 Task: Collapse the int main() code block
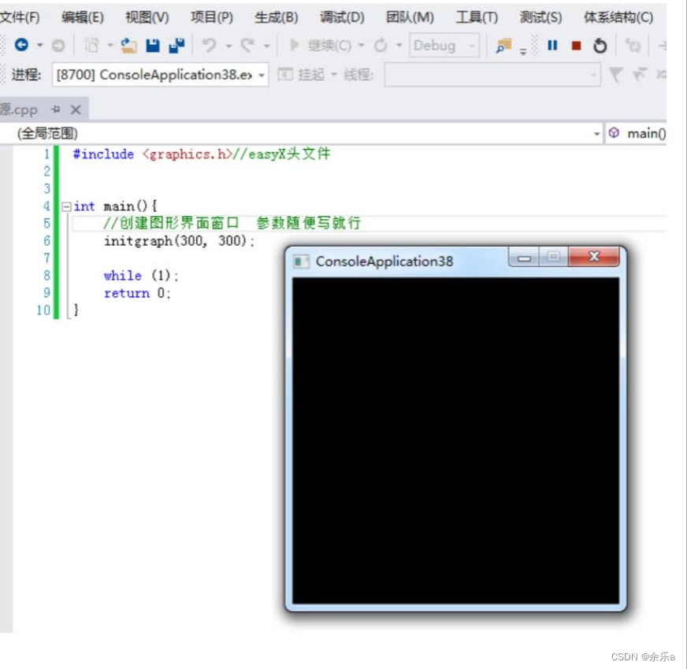click(66, 206)
